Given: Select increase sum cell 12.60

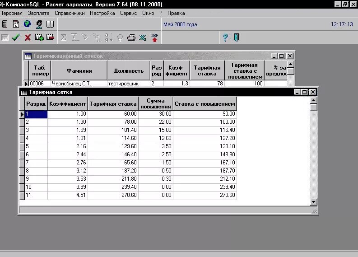Looking at the screenshot, I should coord(156,138).
